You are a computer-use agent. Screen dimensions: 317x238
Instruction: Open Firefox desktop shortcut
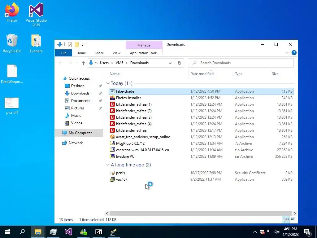[x=12, y=12]
